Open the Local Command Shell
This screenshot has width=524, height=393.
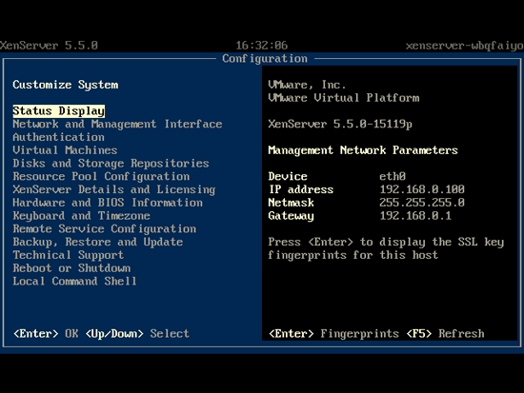coord(75,281)
